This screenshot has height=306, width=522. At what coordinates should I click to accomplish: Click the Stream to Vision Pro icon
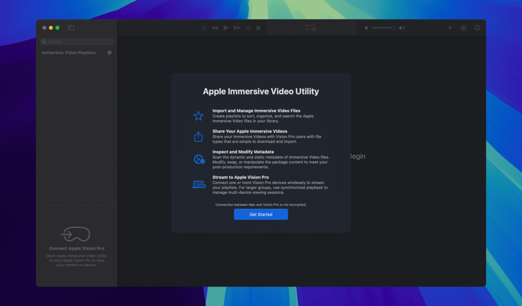[199, 184]
